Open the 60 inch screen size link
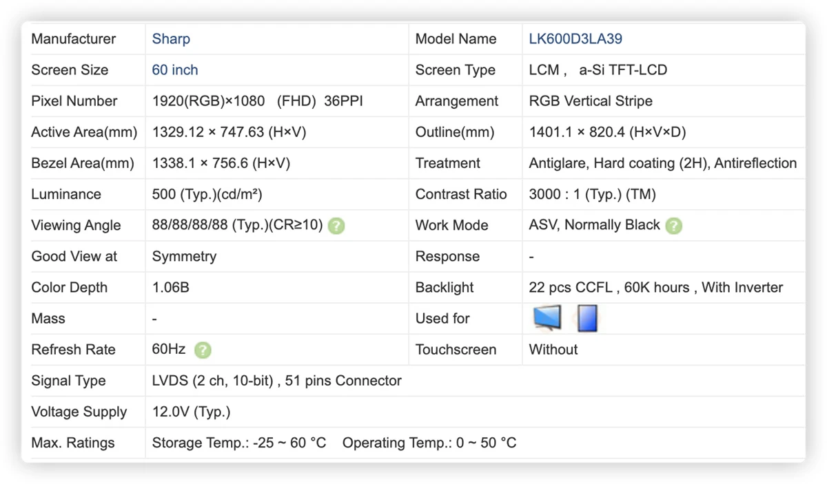827x484 pixels. tap(175, 70)
